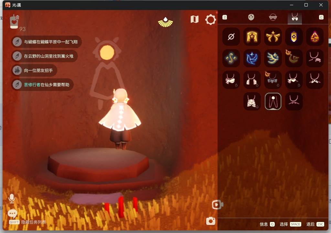Equip the grey bow tie with flame badge
The height and width of the screenshot is (233, 331).
273,80
